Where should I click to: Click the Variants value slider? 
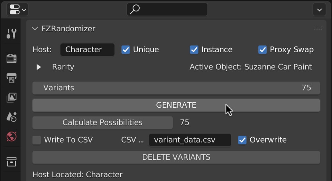176,88
